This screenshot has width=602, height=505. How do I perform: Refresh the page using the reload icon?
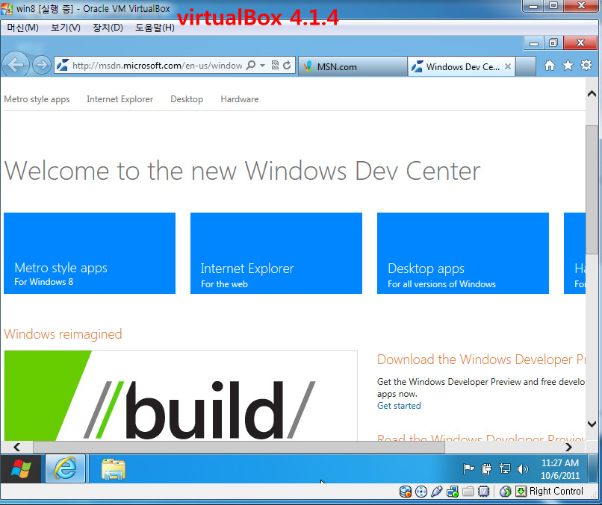click(287, 66)
